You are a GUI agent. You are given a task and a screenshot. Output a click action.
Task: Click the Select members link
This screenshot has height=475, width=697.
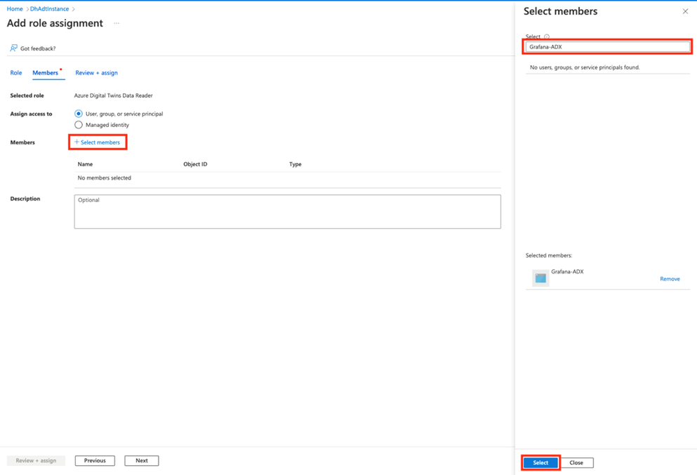point(98,142)
